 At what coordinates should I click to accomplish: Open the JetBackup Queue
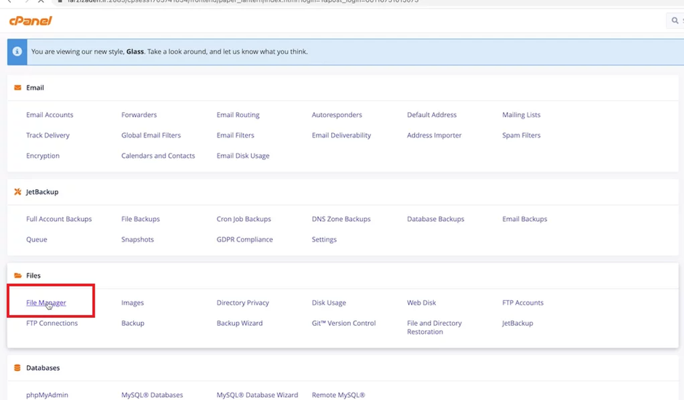click(36, 239)
